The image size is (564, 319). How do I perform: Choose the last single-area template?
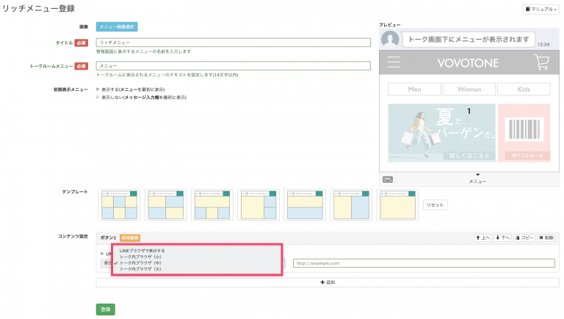pyautogui.click(x=397, y=205)
